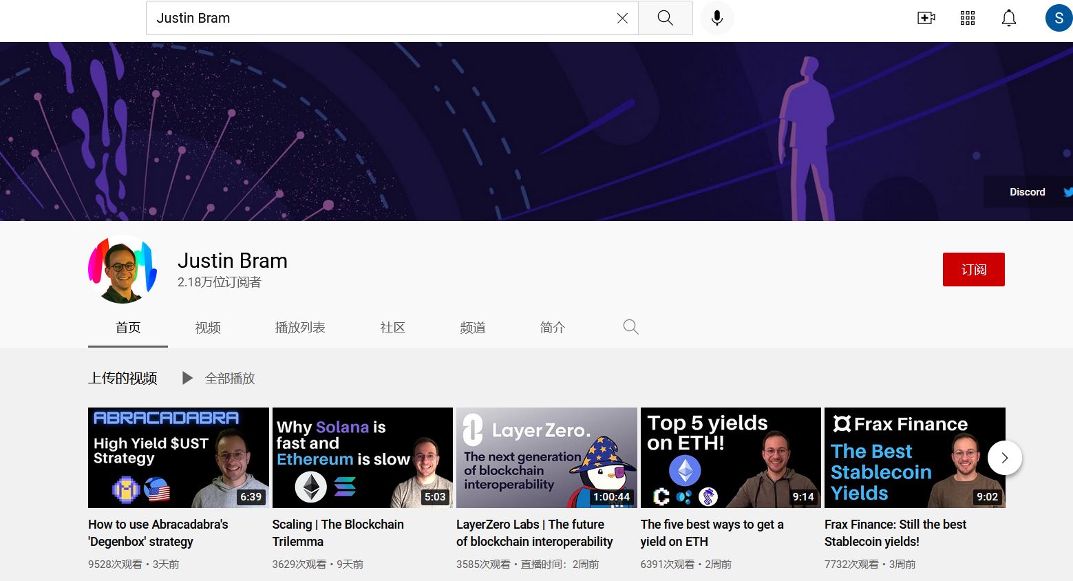
Task: Select the 首页 tab
Action: pyautogui.click(x=128, y=328)
